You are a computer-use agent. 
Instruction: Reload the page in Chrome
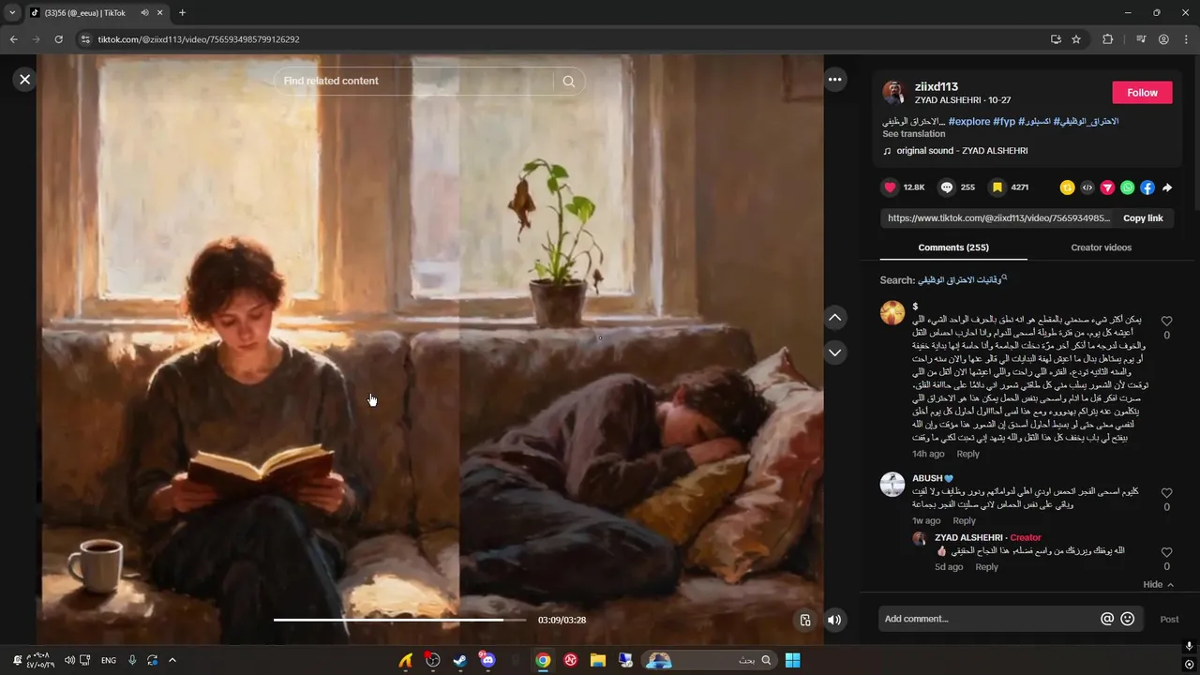(x=58, y=39)
